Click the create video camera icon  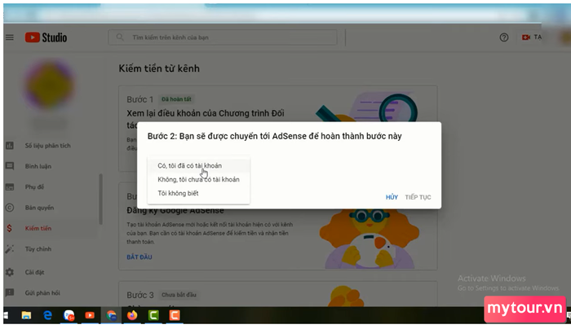(526, 37)
